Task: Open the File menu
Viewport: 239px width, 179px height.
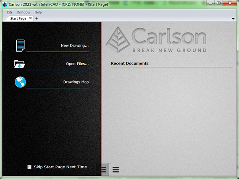Action: tap(10, 12)
